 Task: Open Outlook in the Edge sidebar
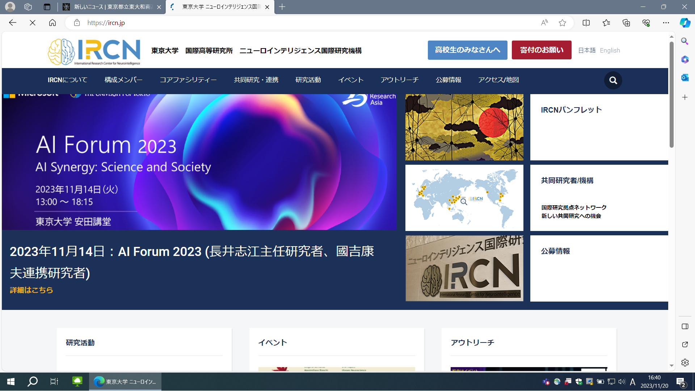tap(685, 77)
